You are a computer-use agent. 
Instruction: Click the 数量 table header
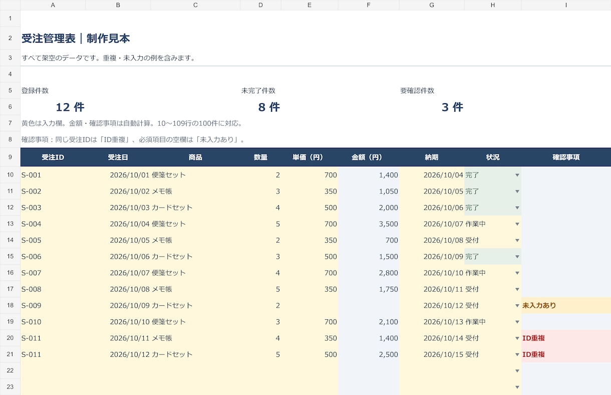260,157
